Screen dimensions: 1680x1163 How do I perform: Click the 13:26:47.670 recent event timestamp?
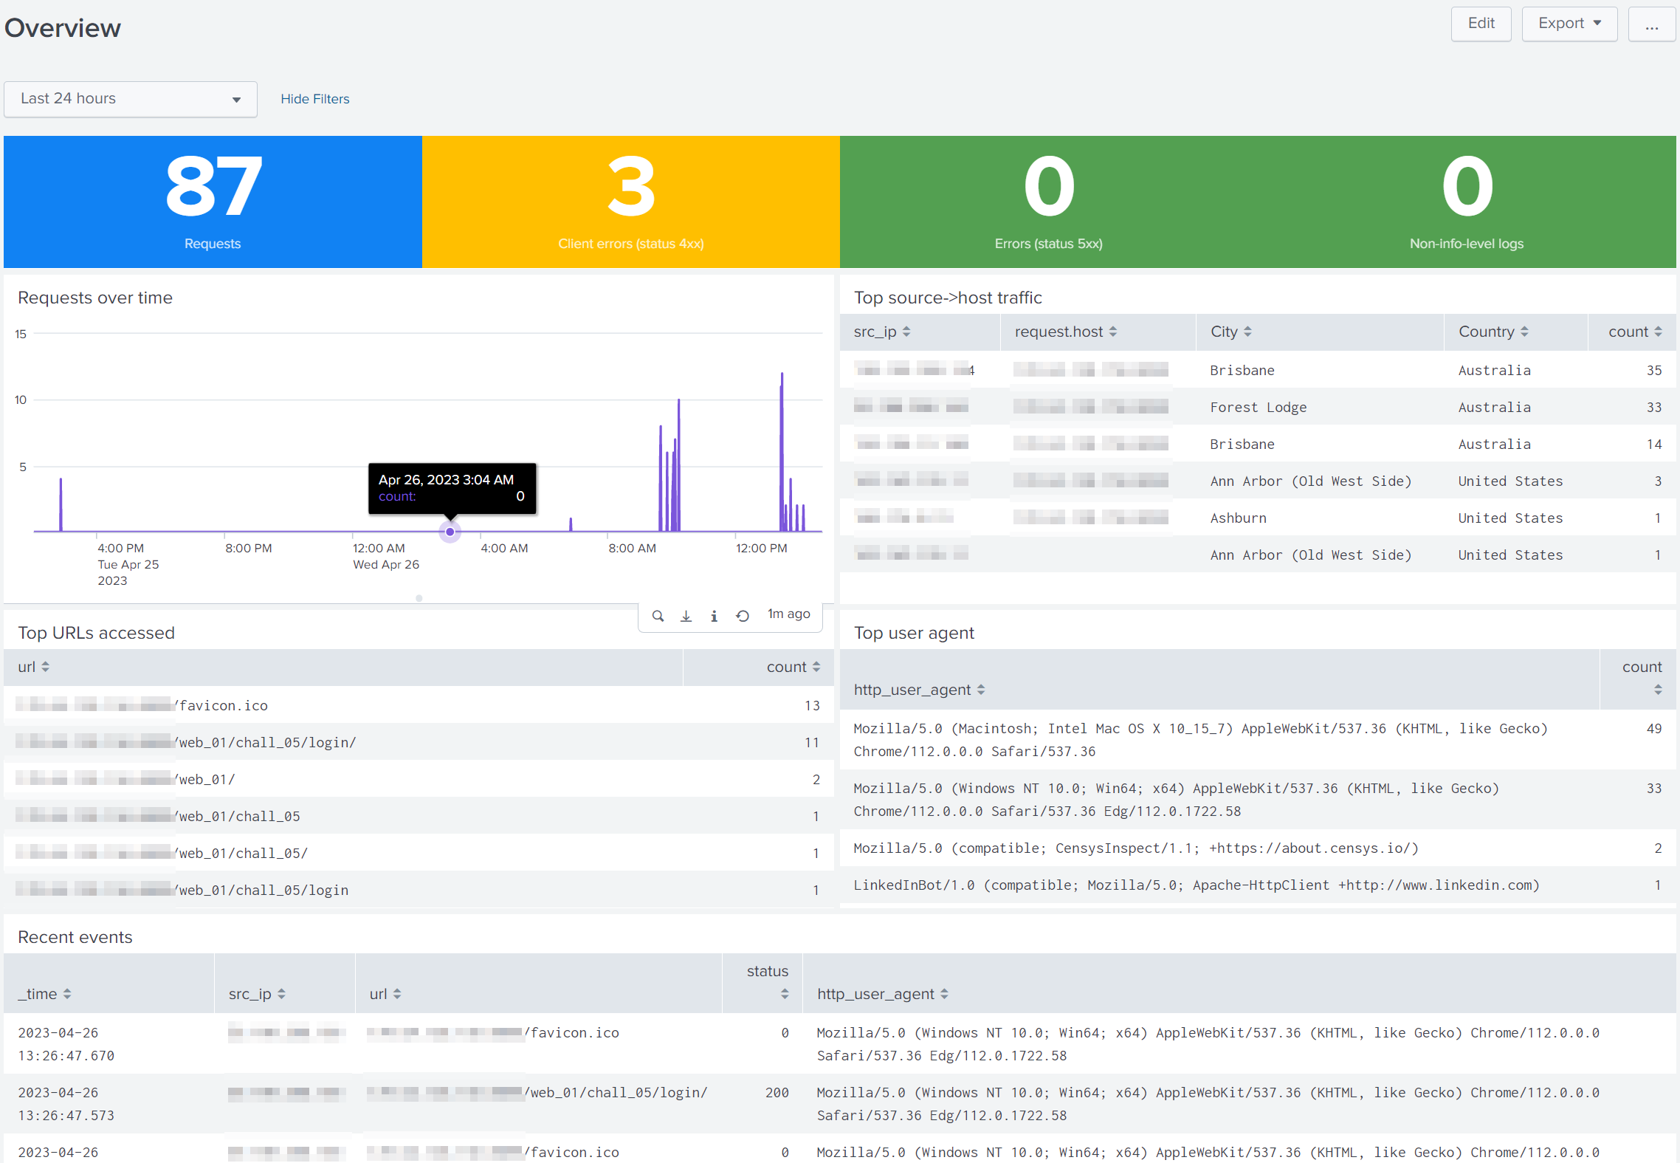66,1044
